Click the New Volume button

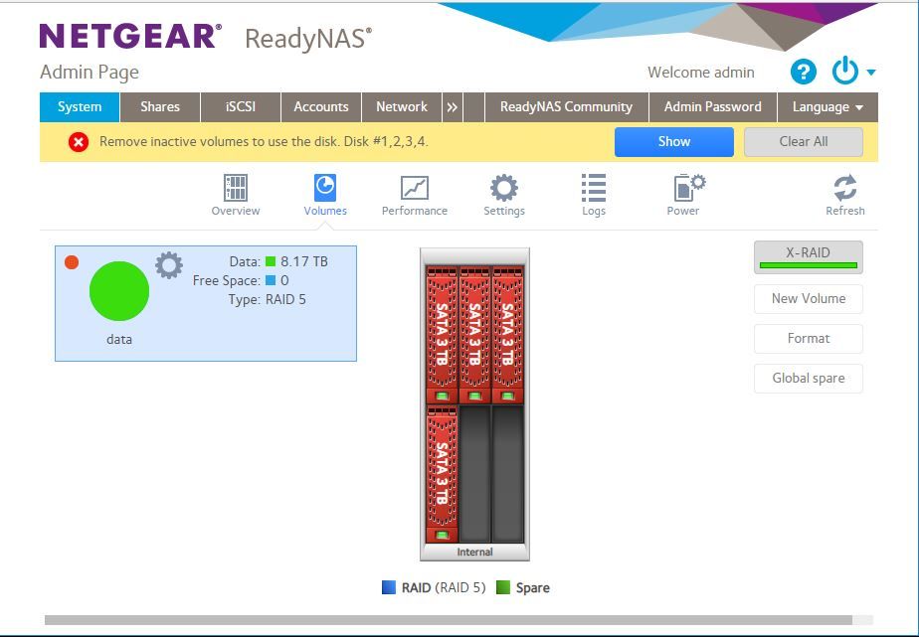tap(809, 298)
